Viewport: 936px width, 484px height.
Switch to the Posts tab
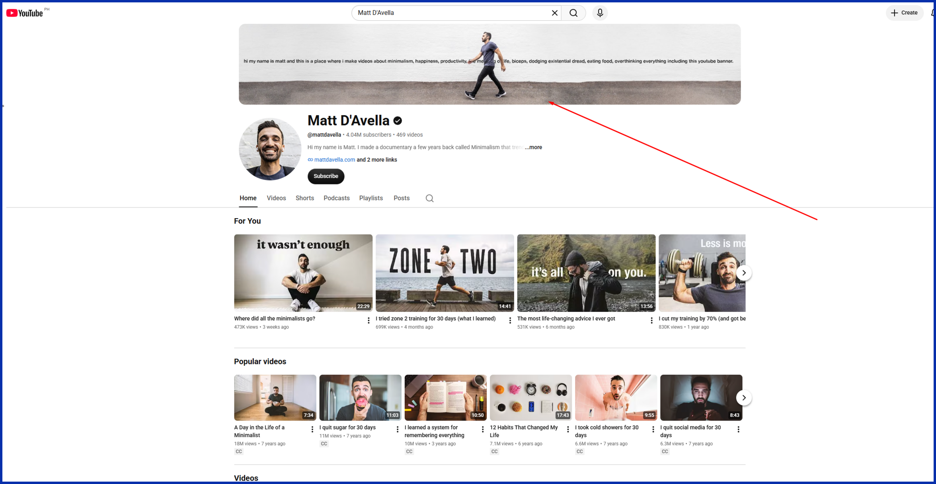pos(402,198)
